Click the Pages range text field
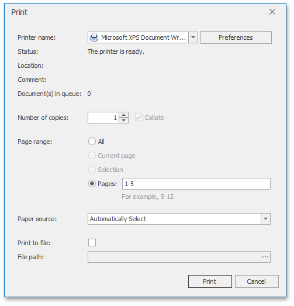 pos(196,184)
